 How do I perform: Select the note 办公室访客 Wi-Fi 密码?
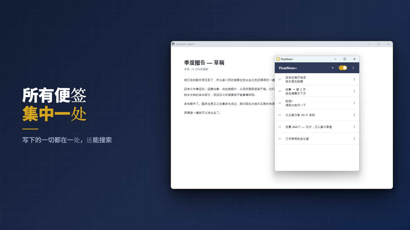click(x=317, y=115)
